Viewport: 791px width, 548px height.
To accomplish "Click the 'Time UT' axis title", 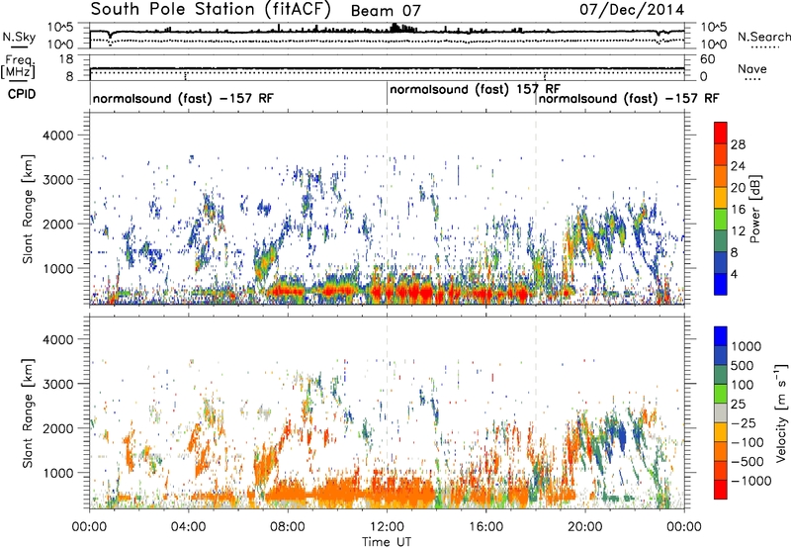I will pos(387,542).
